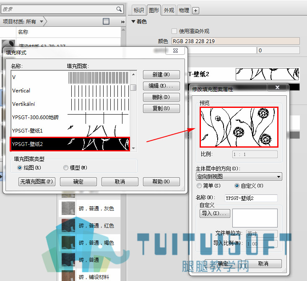Click the grey brick material thumbnail
The height and width of the screenshot is (281, 307).
[68, 208]
